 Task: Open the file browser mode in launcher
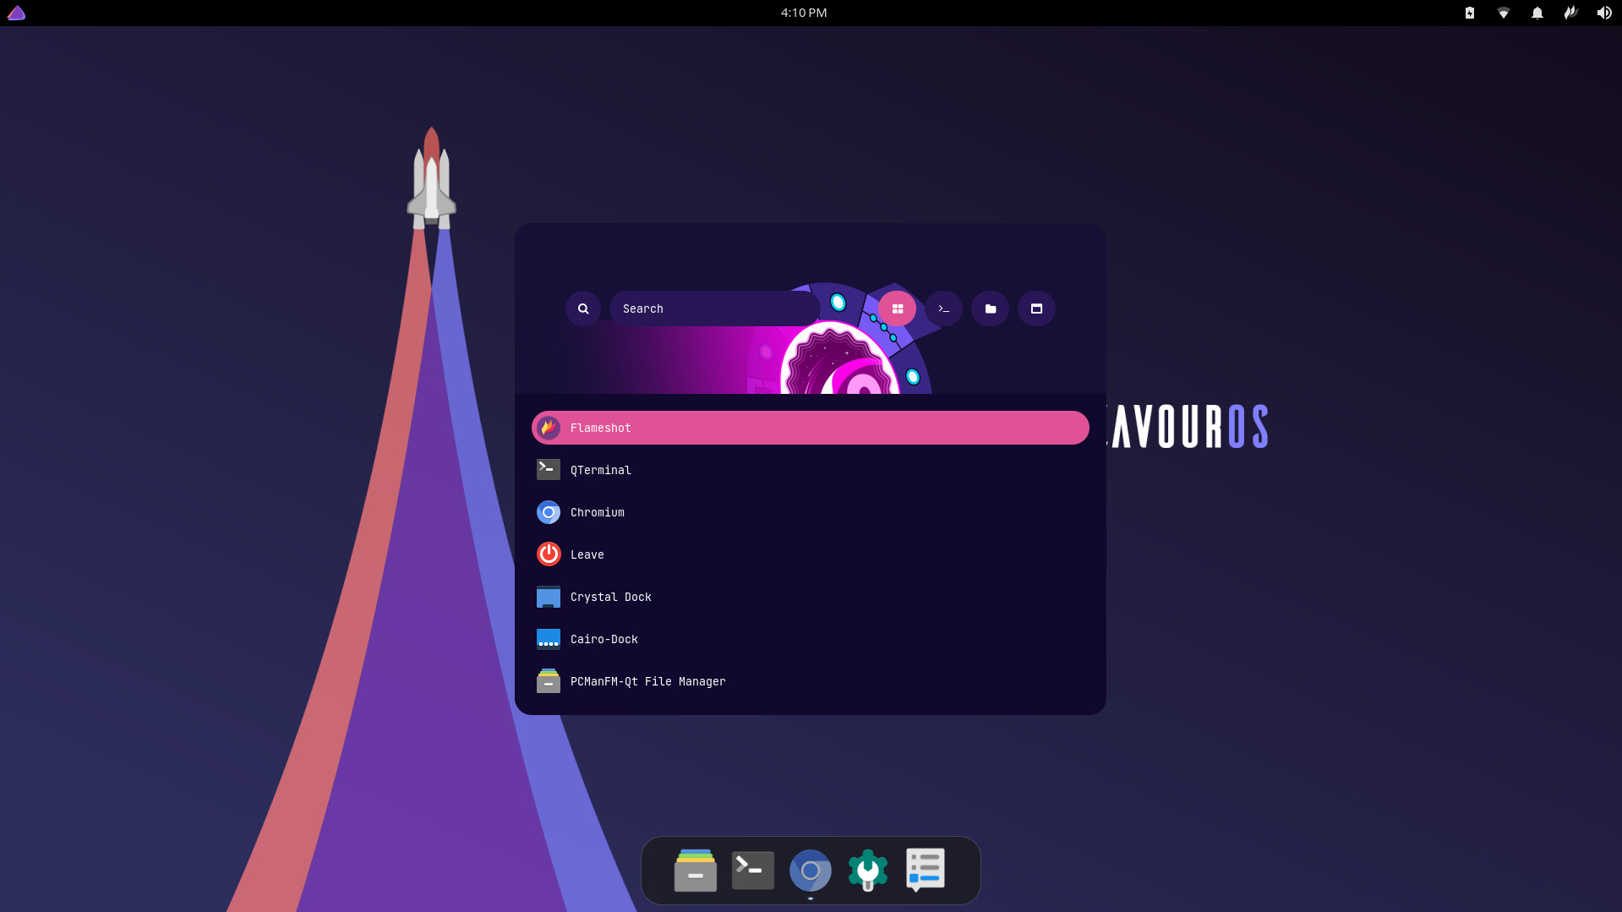pyautogui.click(x=990, y=309)
